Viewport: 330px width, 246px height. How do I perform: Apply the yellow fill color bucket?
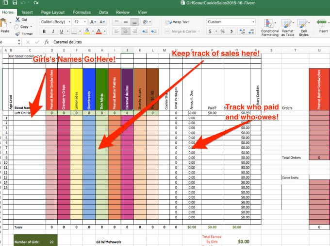click(87, 32)
